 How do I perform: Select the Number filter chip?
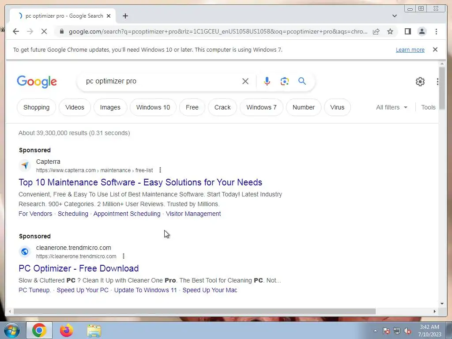(304, 107)
